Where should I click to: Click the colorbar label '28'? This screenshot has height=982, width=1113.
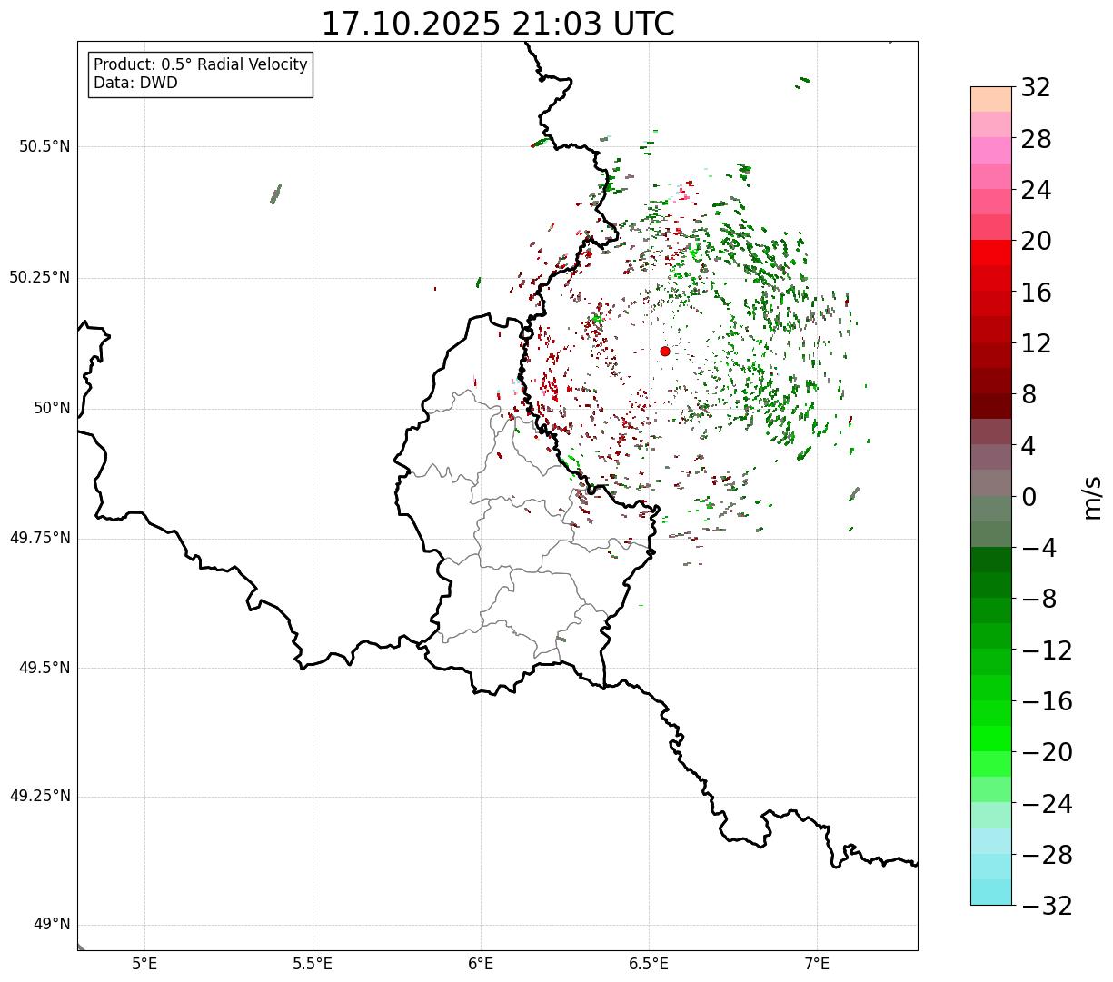tap(1036, 139)
